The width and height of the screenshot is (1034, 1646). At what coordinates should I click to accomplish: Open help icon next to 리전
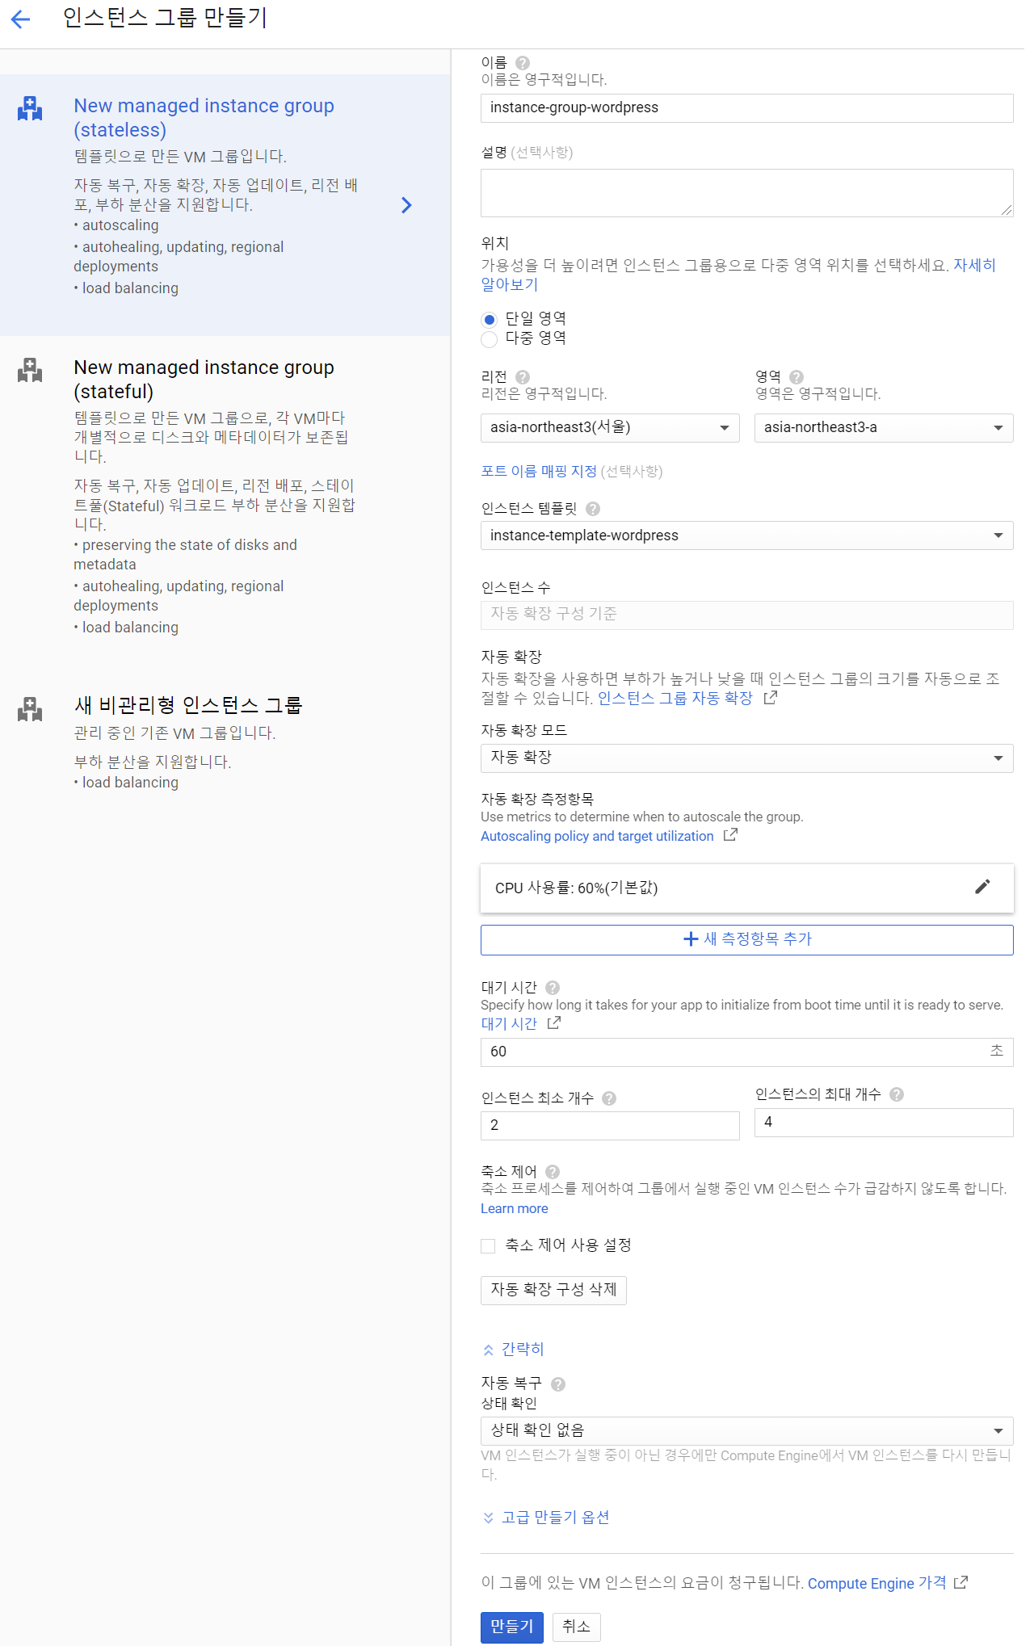[523, 377]
